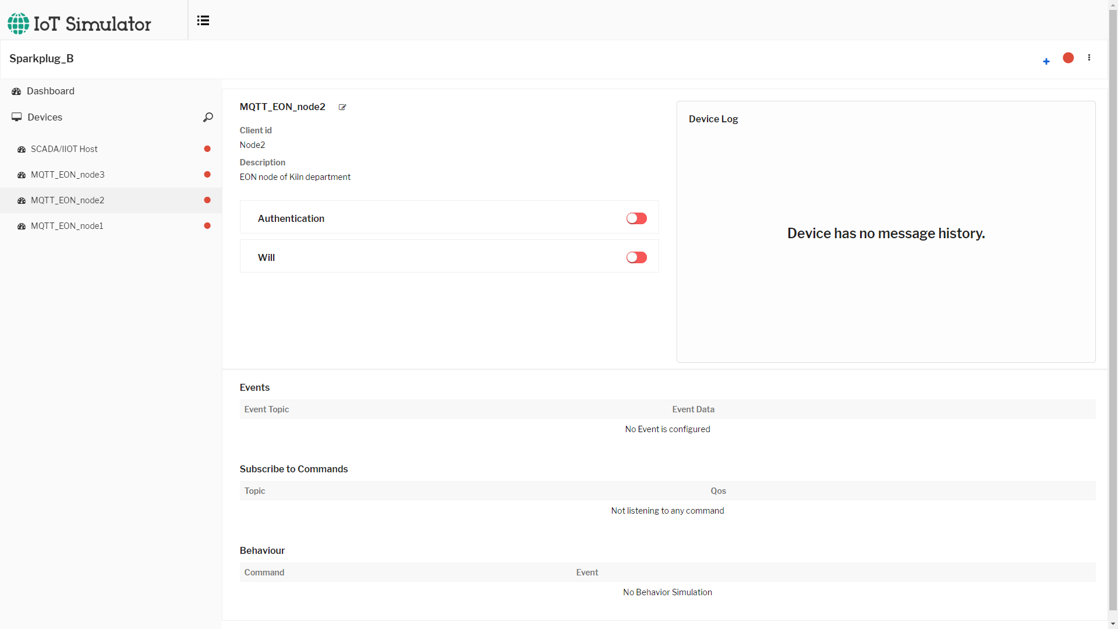The height and width of the screenshot is (629, 1118).
Task: Click the hamburger list menu icon
Action: [203, 21]
